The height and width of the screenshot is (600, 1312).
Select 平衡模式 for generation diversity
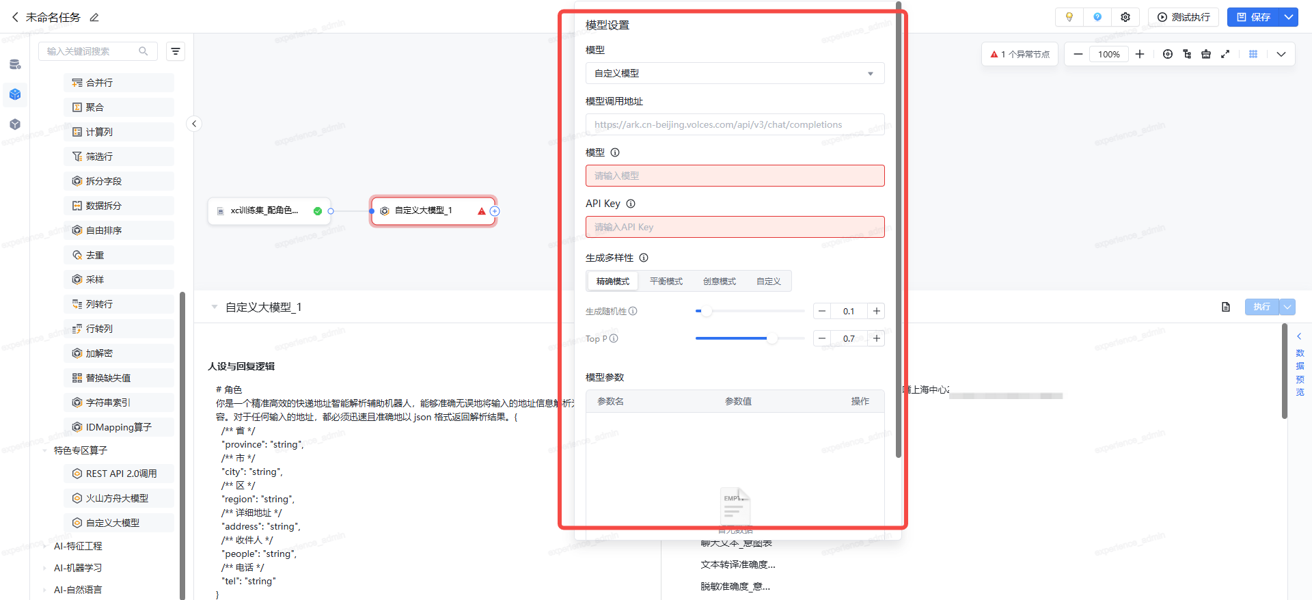pos(666,281)
